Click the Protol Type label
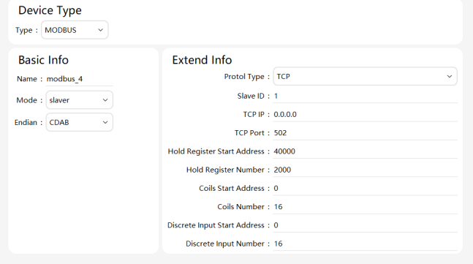The height and width of the screenshot is (264, 473). pyautogui.click(x=244, y=77)
